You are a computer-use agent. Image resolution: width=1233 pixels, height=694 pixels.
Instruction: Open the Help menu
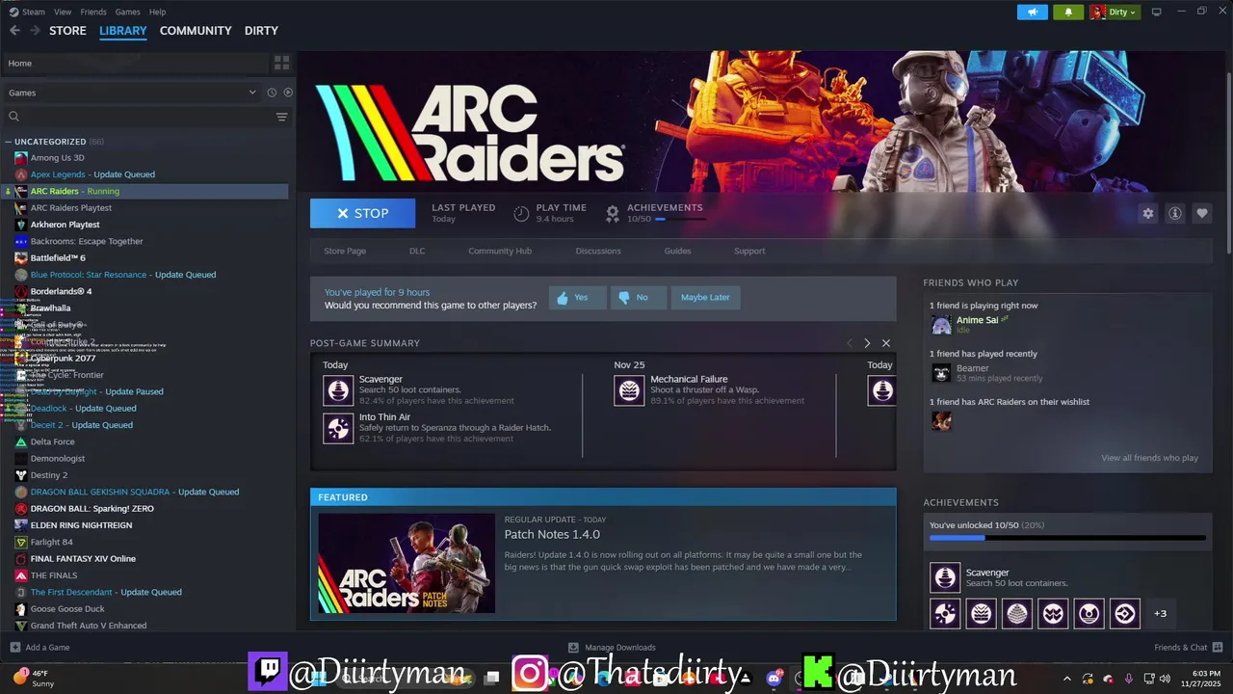coord(157,12)
